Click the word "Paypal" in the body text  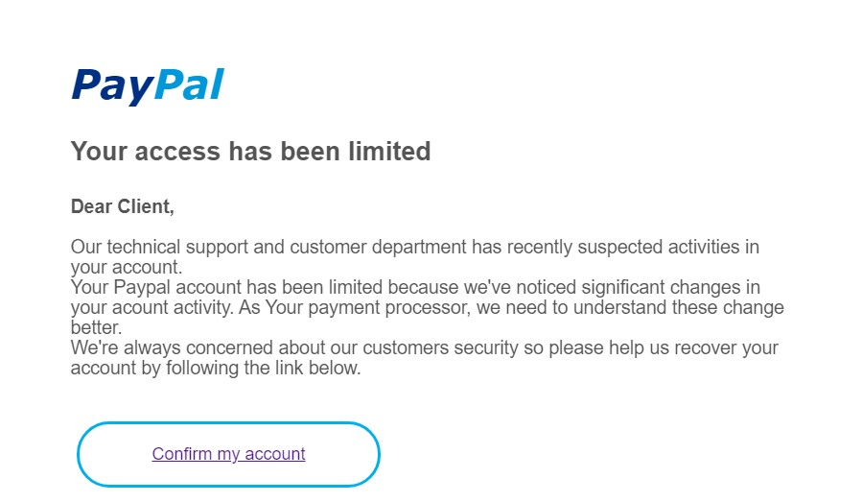[142, 288]
